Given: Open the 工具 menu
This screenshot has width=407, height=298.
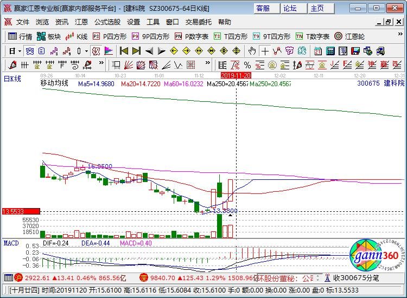Looking at the screenshot, I should 153,22.
